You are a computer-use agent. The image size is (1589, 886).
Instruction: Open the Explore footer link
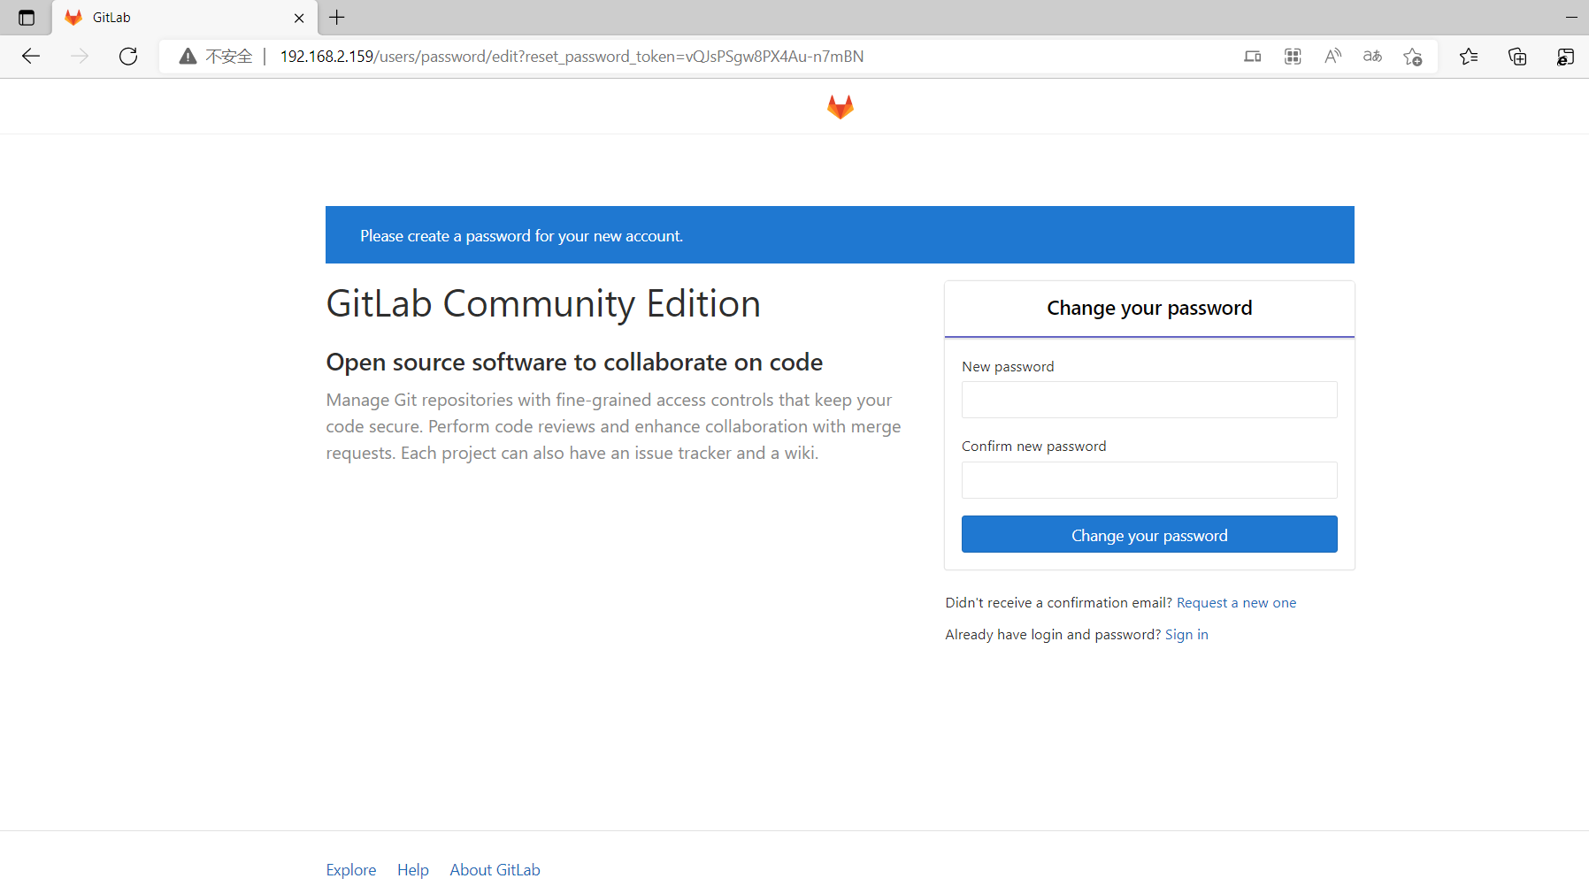point(351,870)
